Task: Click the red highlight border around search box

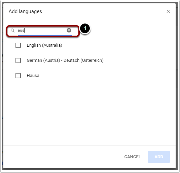Action: click(43, 26)
